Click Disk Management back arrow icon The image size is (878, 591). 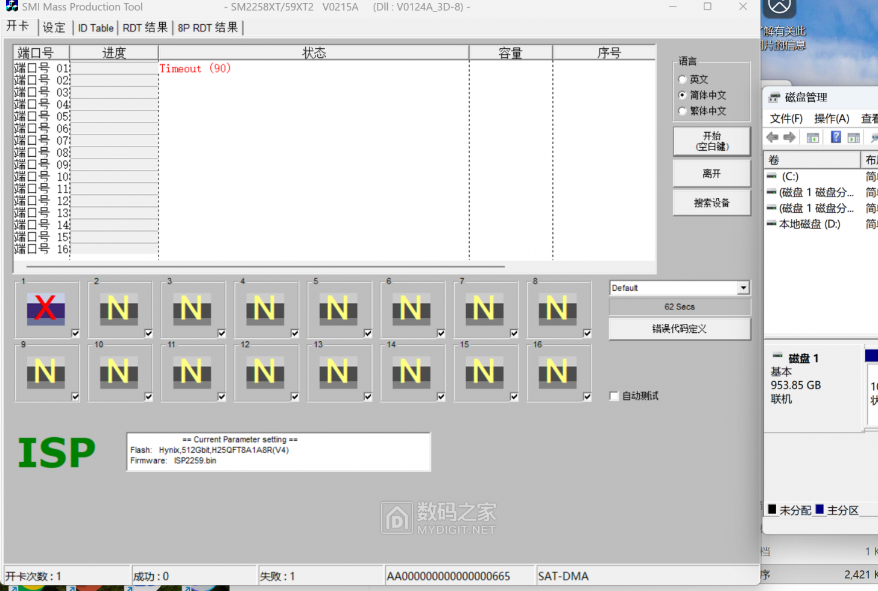772,137
